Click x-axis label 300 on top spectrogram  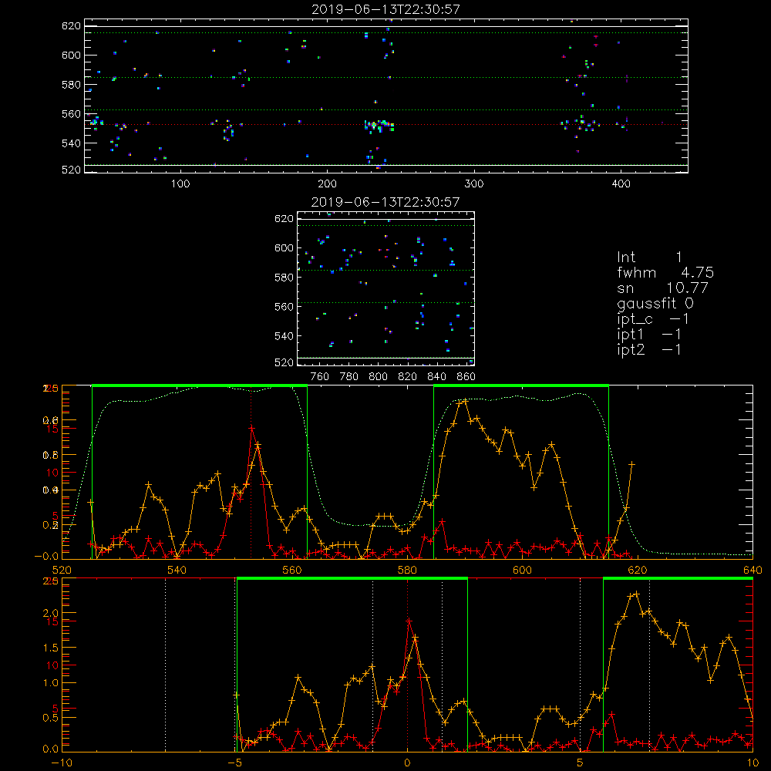point(474,184)
